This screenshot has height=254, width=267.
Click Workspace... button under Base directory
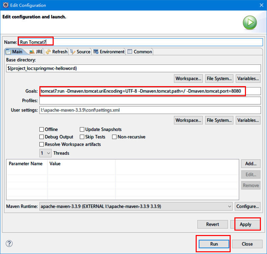[x=188, y=79]
